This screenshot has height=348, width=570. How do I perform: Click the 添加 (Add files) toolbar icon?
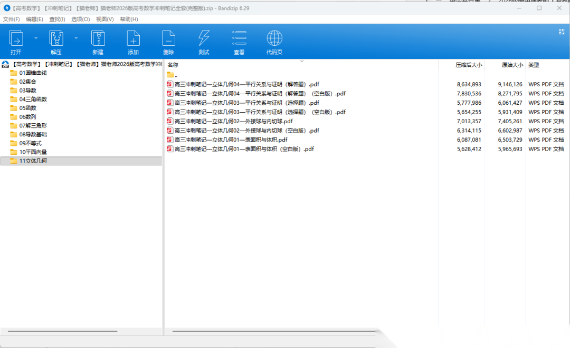click(x=133, y=39)
